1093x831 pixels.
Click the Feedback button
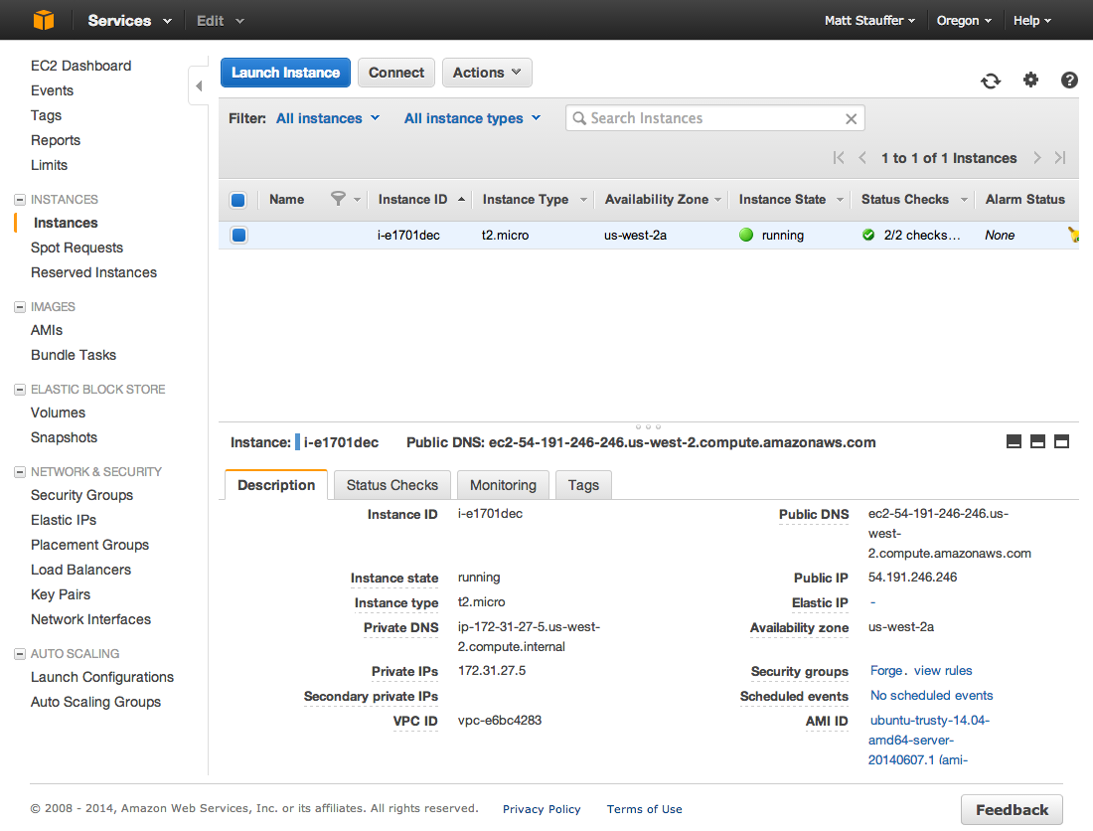tap(1012, 809)
